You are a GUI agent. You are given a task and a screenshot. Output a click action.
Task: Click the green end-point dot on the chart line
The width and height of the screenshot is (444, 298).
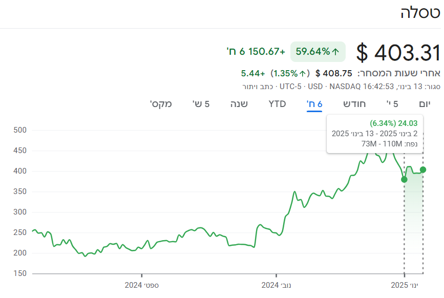(x=423, y=170)
